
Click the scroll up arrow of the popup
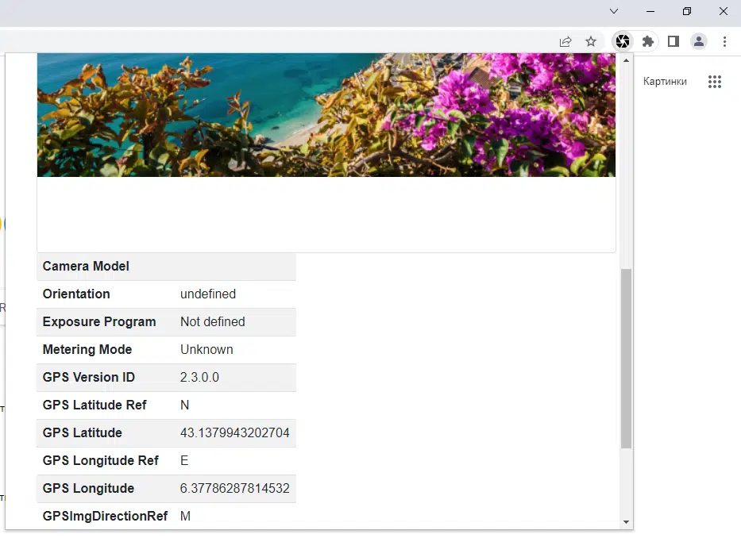point(626,60)
